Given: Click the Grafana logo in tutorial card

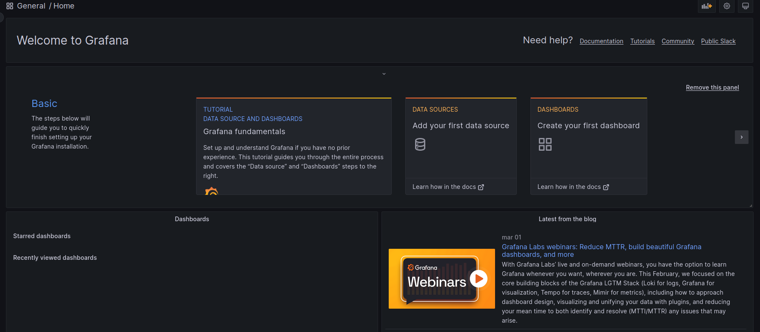Looking at the screenshot, I should pyautogui.click(x=211, y=191).
